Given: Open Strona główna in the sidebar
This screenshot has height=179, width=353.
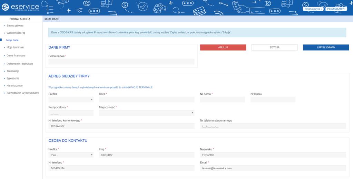Looking at the screenshot, I should click(15, 25).
